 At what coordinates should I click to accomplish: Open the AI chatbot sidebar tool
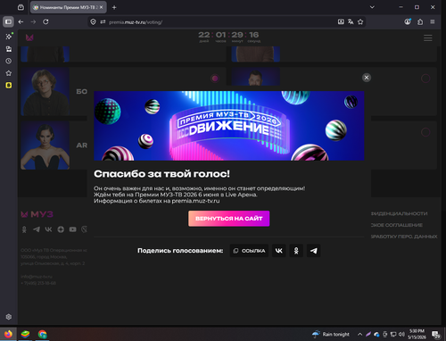tap(9, 37)
